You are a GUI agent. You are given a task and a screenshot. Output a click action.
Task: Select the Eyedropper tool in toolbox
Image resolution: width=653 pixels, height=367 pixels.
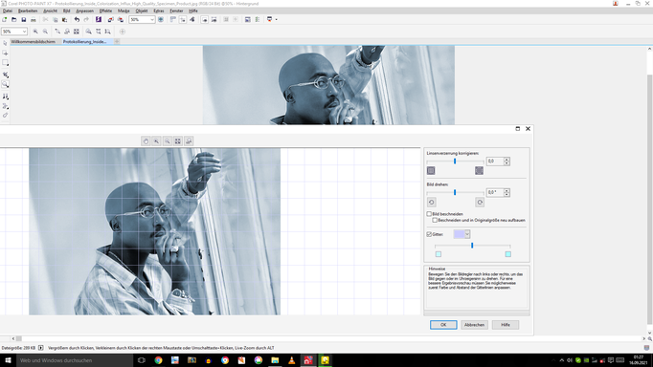tap(5, 115)
